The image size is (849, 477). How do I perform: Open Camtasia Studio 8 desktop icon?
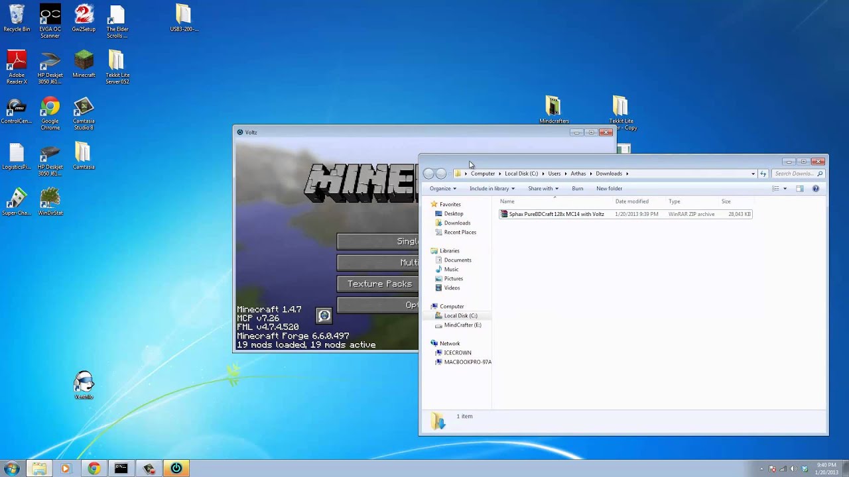(84, 113)
